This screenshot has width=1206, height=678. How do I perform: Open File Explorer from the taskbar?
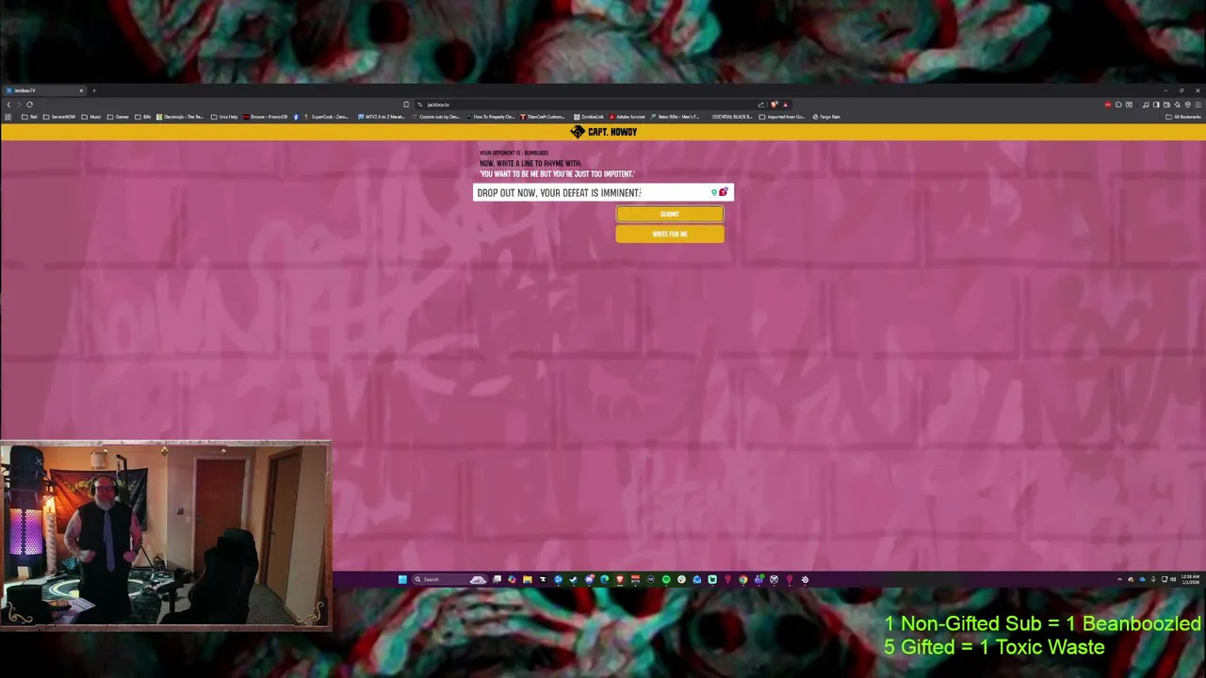point(528,579)
